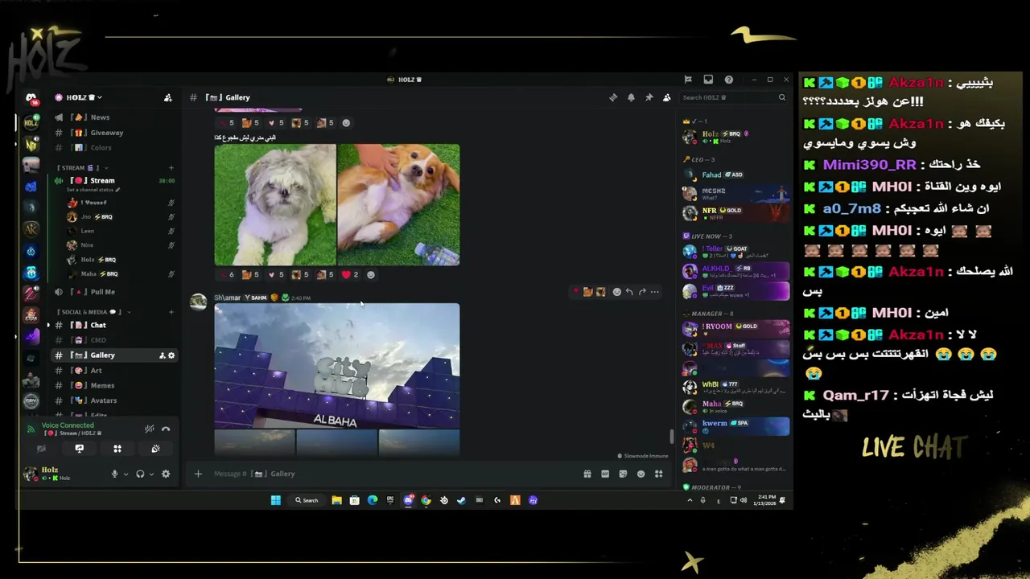The height and width of the screenshot is (579, 1030).
Task: Reply arrow on Sh\amar message toolbar
Action: coord(629,292)
